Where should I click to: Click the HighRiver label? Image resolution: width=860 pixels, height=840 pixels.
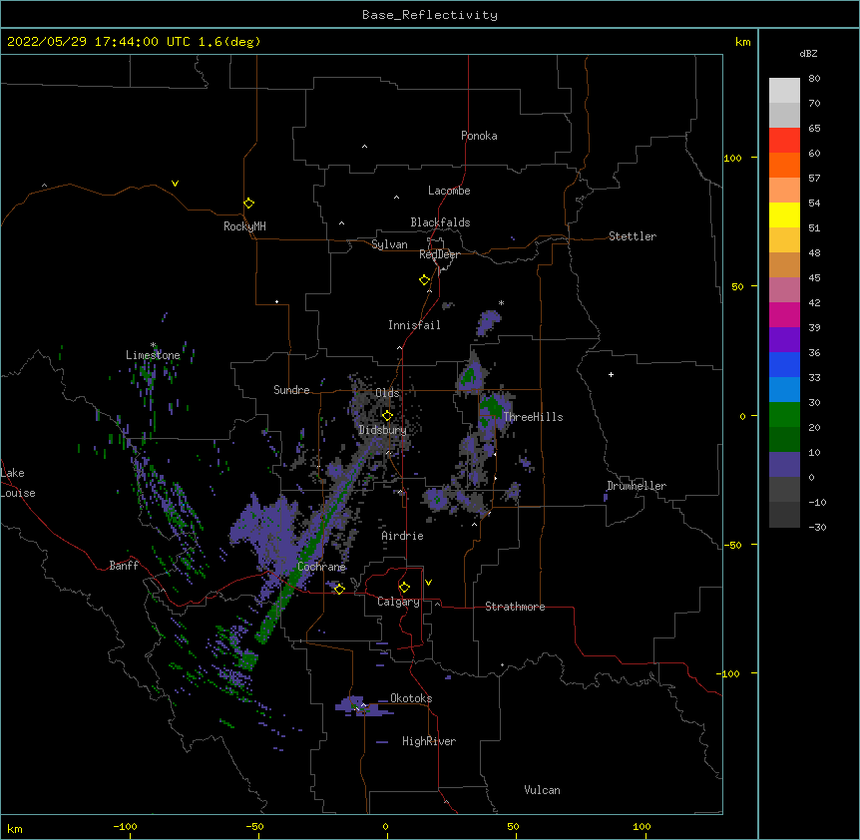pyautogui.click(x=429, y=741)
